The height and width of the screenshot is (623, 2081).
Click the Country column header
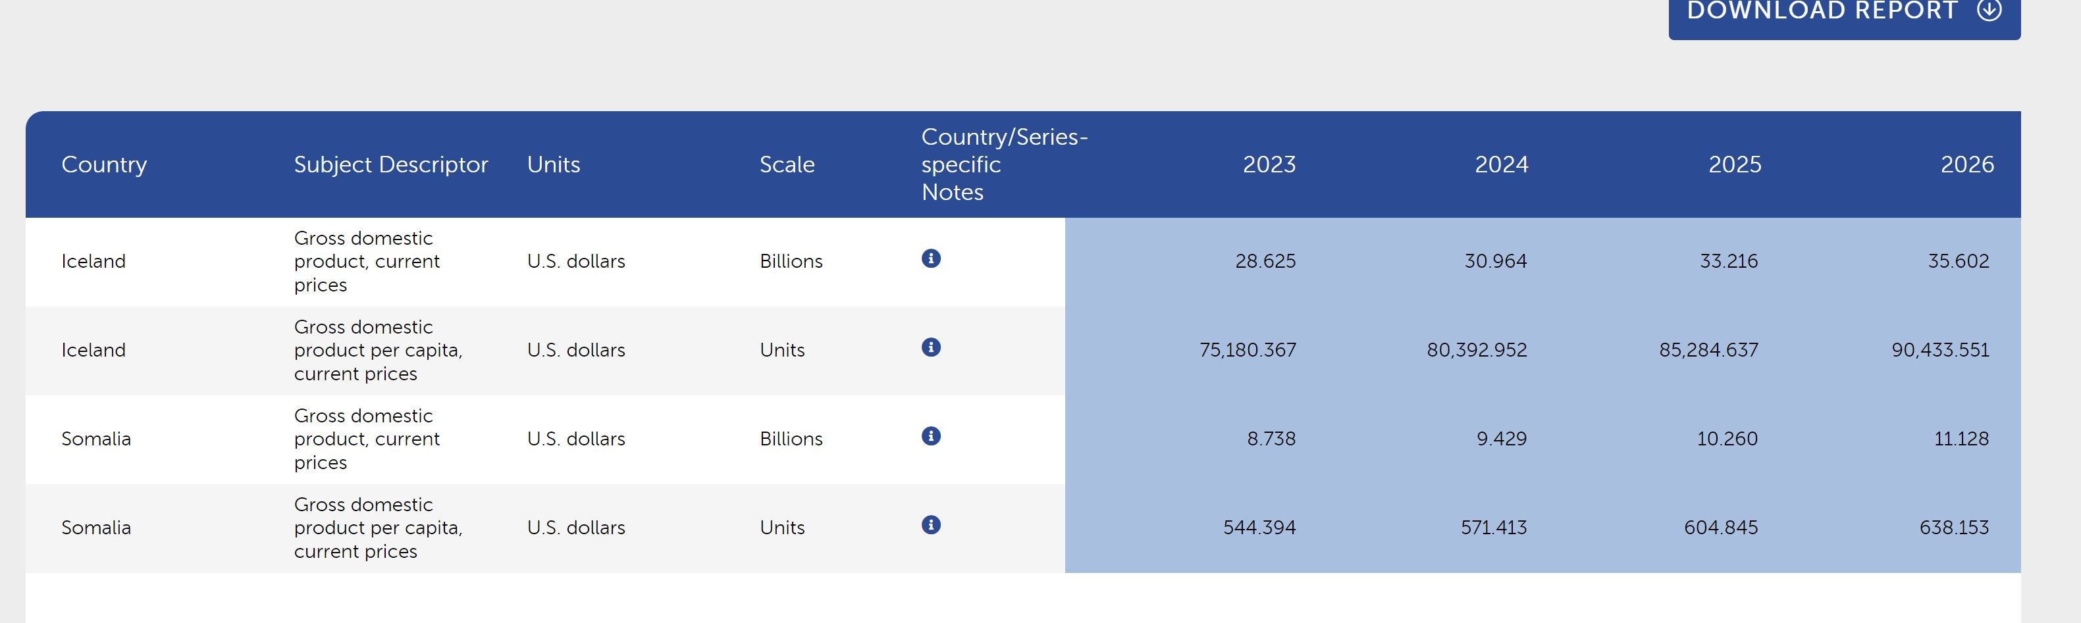tap(104, 164)
